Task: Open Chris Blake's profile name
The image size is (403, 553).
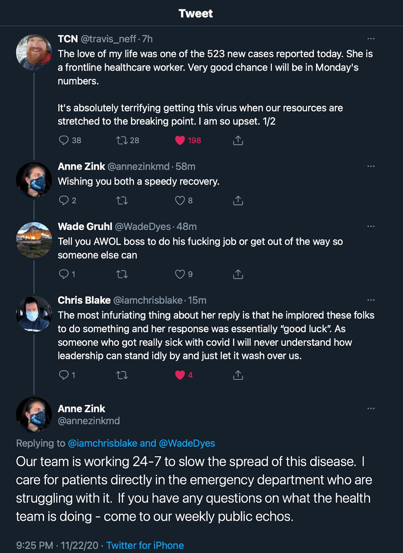Action: pyautogui.click(x=84, y=300)
